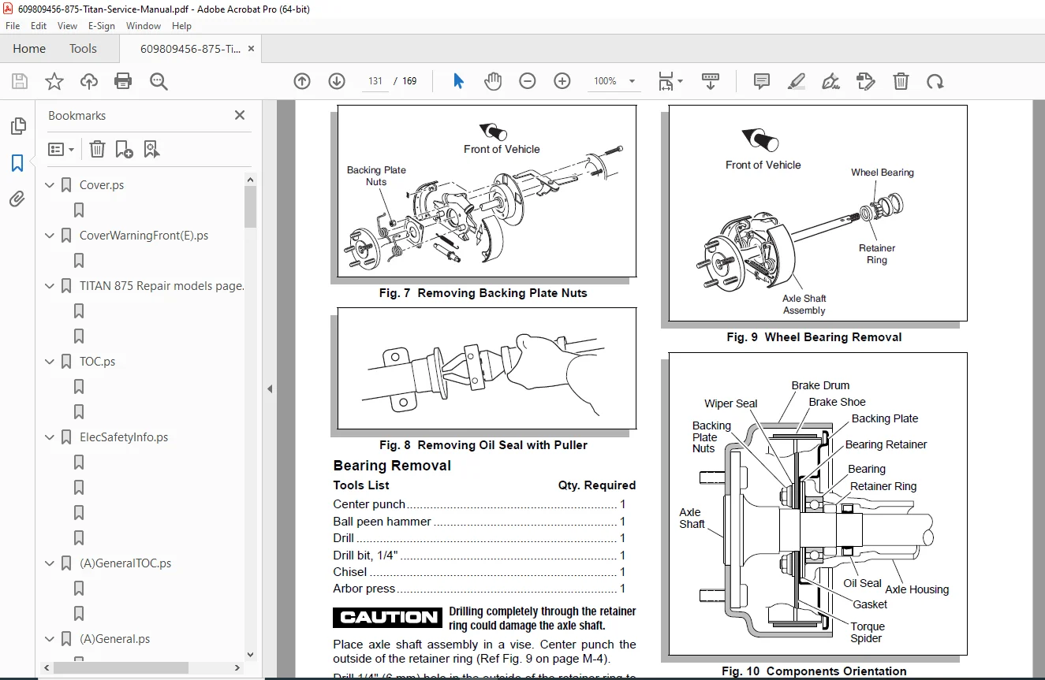Collapse the TOC.ps bookmark
Viewport: 1045px width, 680px height.
50,362
